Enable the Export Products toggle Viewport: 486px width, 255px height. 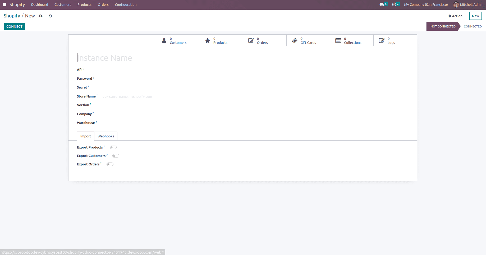pyautogui.click(x=113, y=147)
